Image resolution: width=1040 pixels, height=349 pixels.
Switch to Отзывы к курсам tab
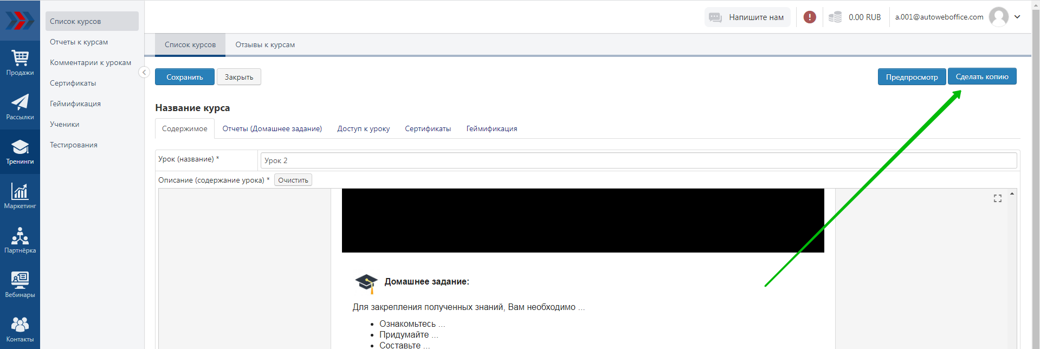[265, 45]
